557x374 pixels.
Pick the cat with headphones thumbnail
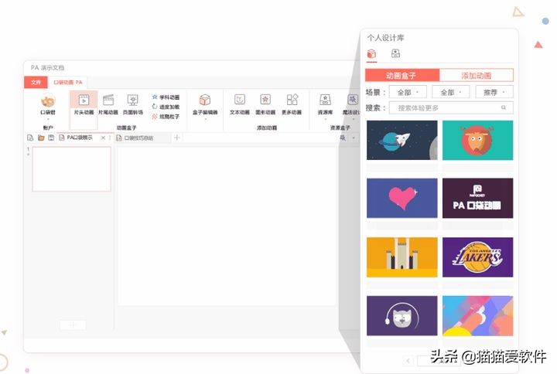click(x=402, y=316)
